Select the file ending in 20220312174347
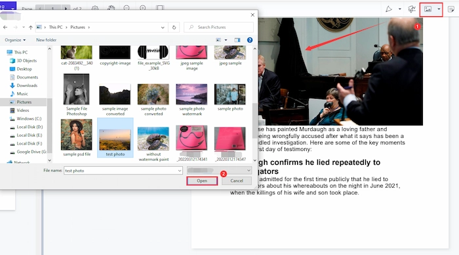This screenshot has width=459, height=255. tap(230, 144)
